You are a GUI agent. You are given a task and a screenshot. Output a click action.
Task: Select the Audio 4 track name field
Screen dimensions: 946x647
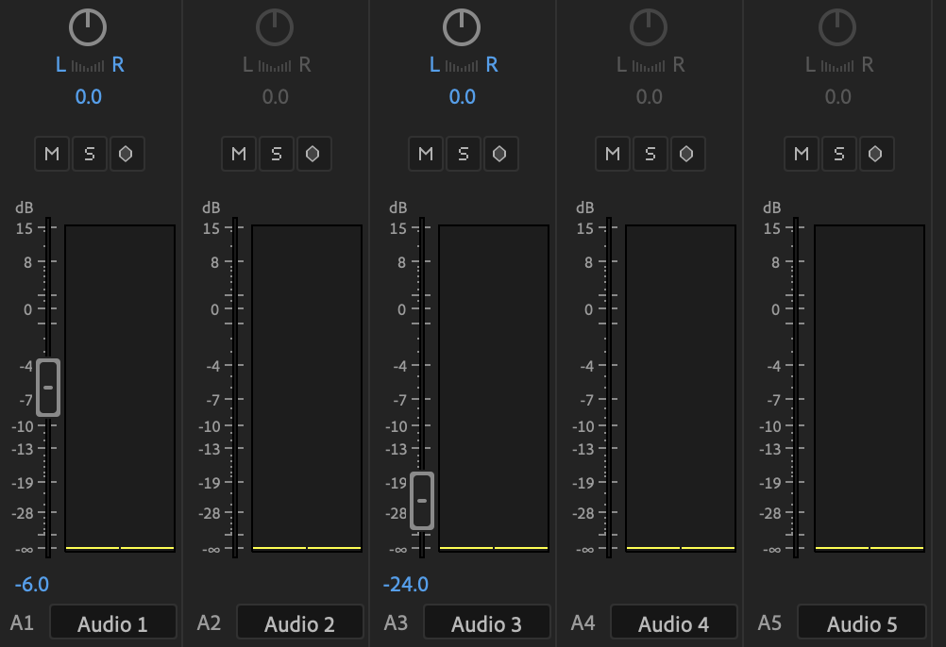click(x=674, y=622)
